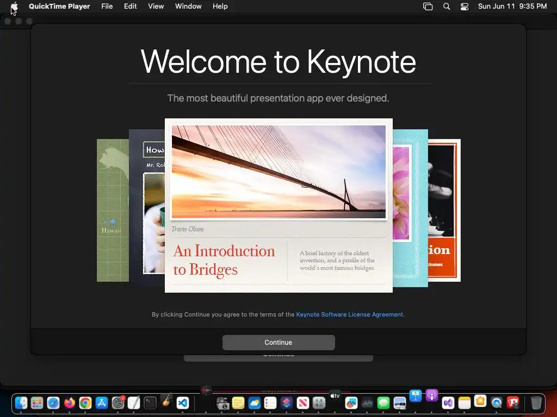Select the orange and black theme slide
Screen dimensions: 557x417
click(444, 210)
